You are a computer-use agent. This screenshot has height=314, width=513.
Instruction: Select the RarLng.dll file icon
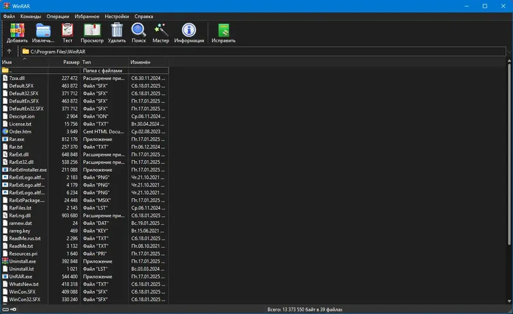[x=5, y=215]
